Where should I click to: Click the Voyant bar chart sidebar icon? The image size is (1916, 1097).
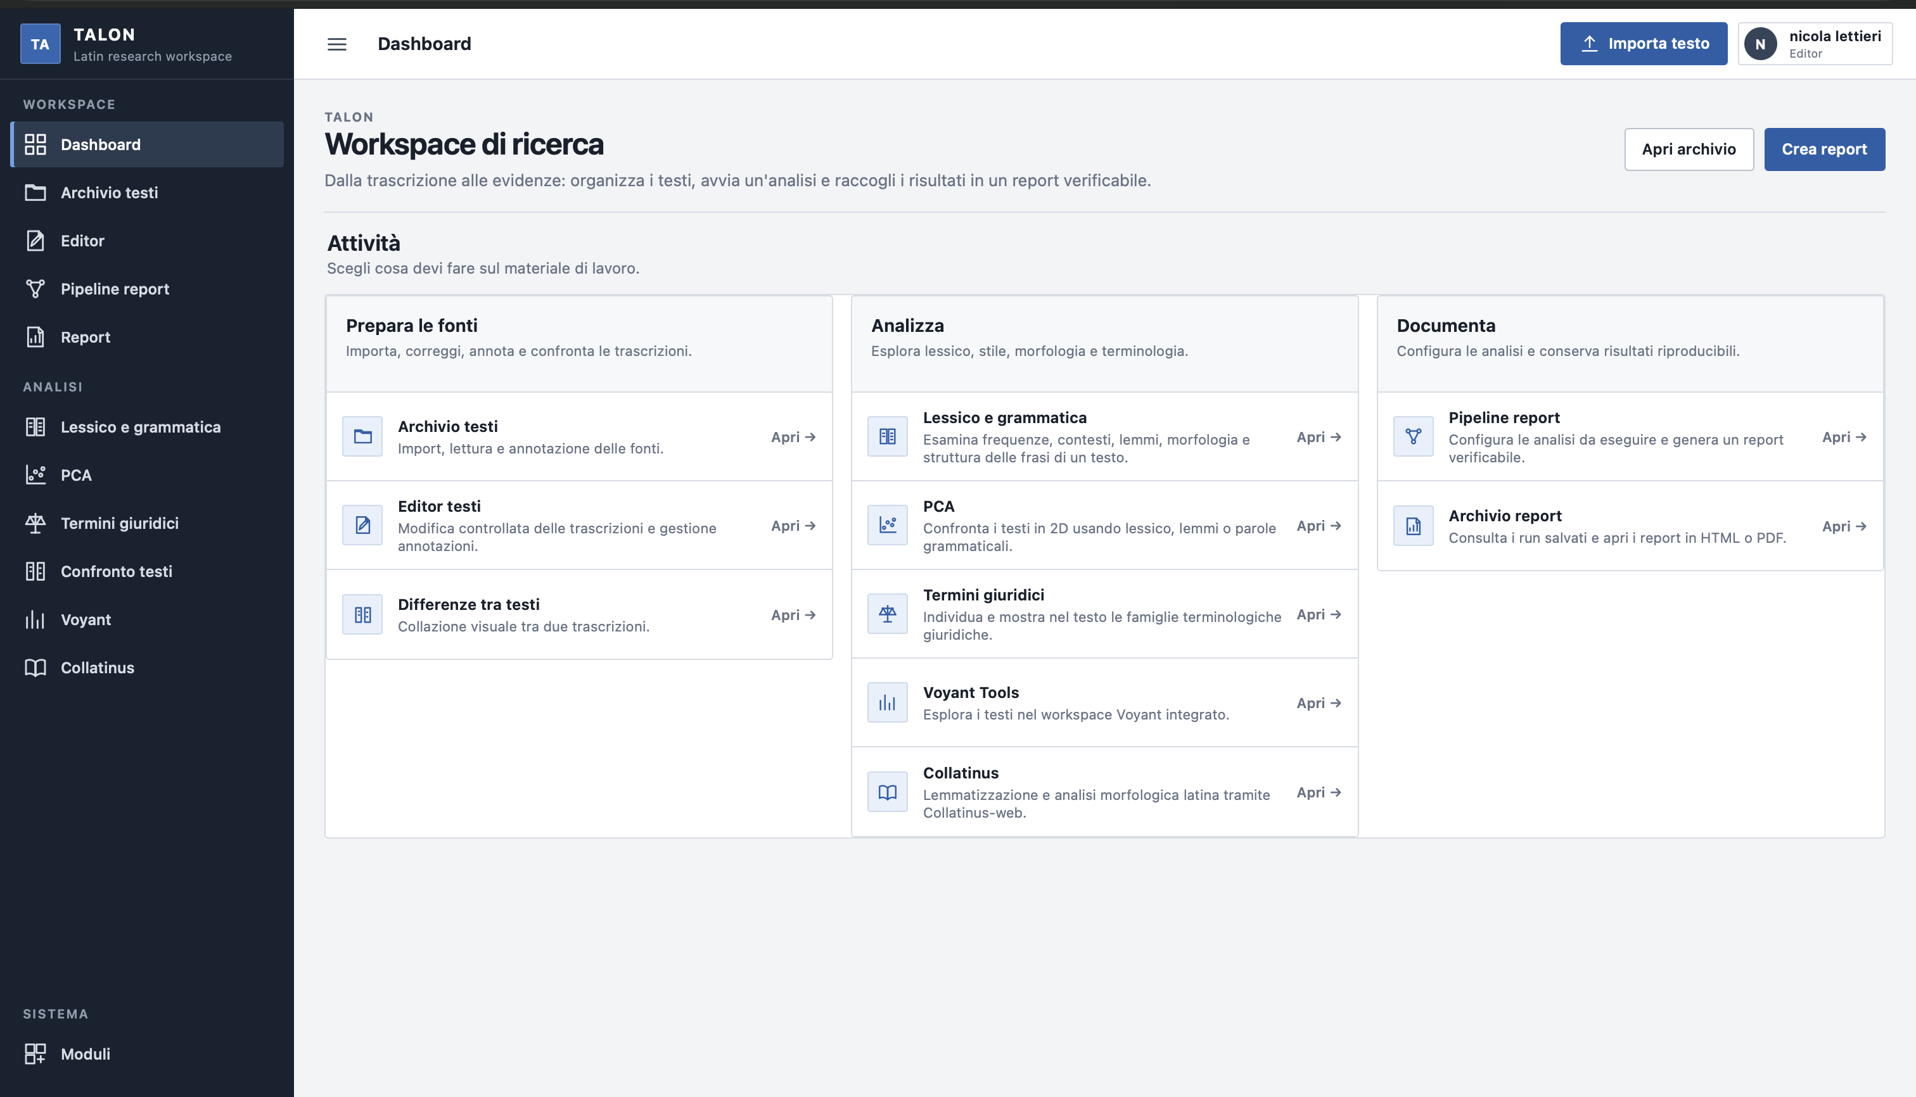pyautogui.click(x=35, y=619)
